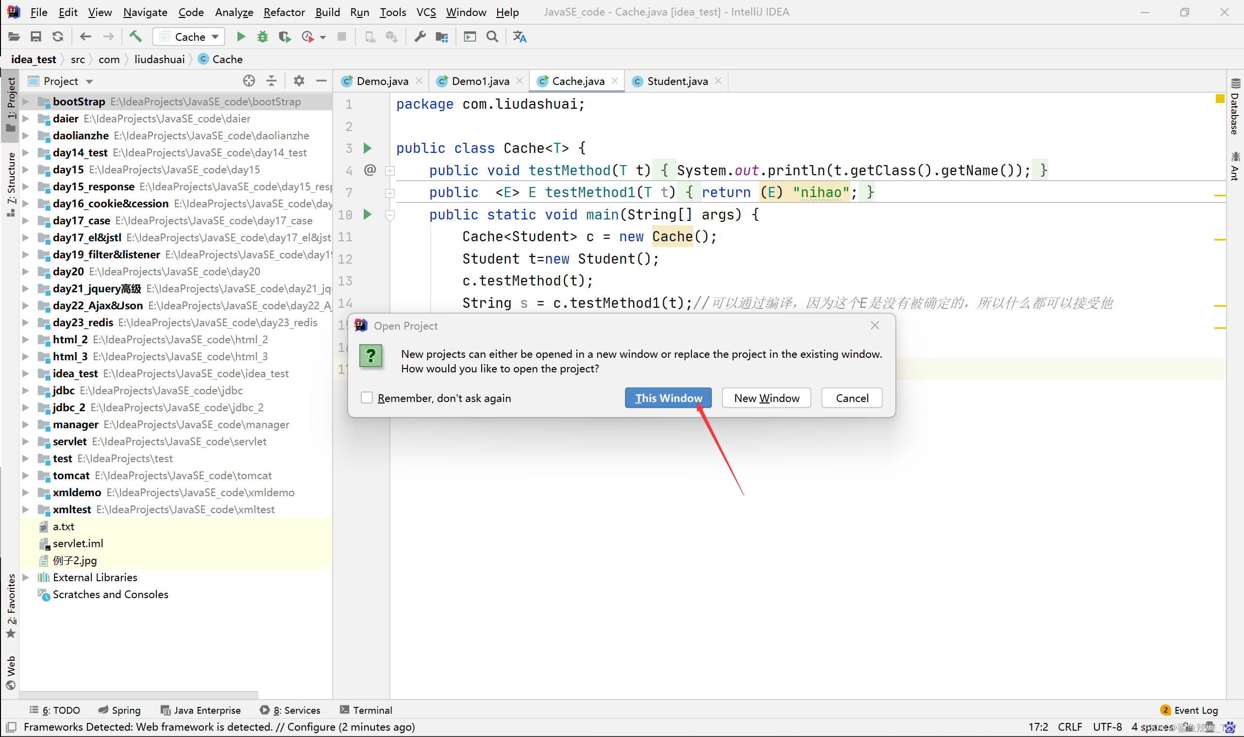Open Project panel gear options
Screen dimensions: 1244x737
[x=299, y=81]
